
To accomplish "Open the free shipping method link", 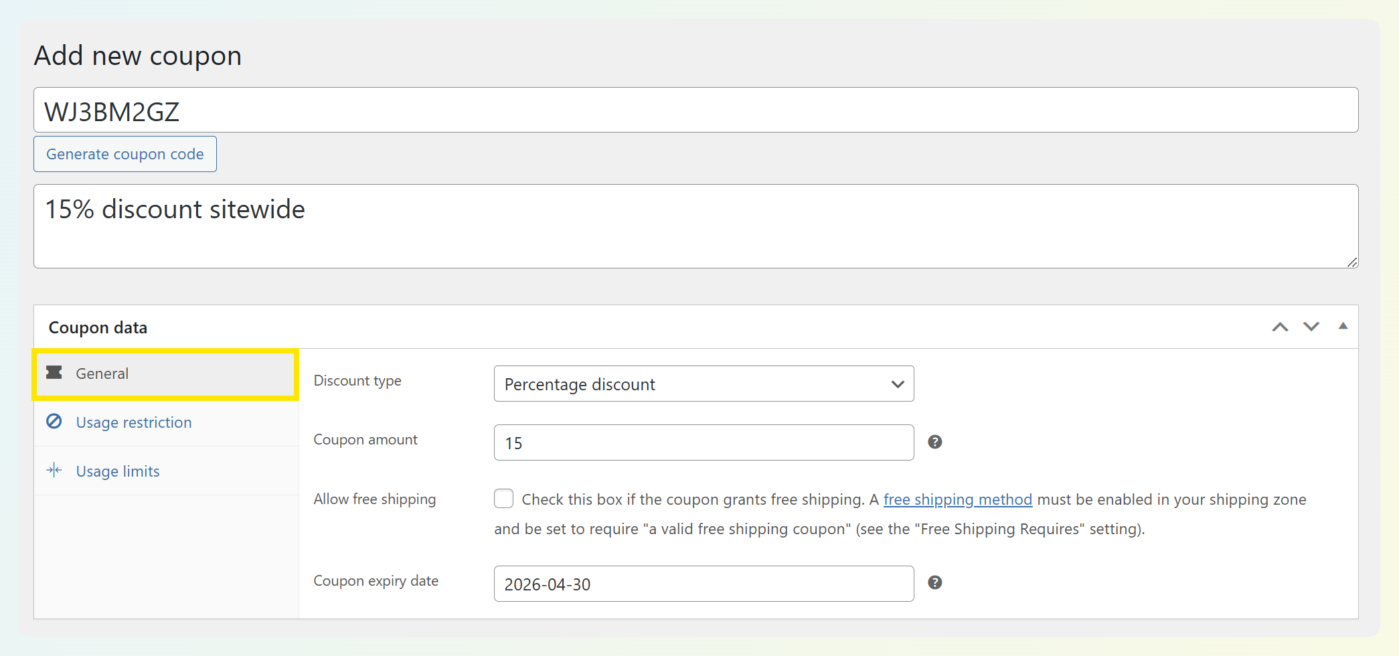I will pyautogui.click(x=957, y=499).
